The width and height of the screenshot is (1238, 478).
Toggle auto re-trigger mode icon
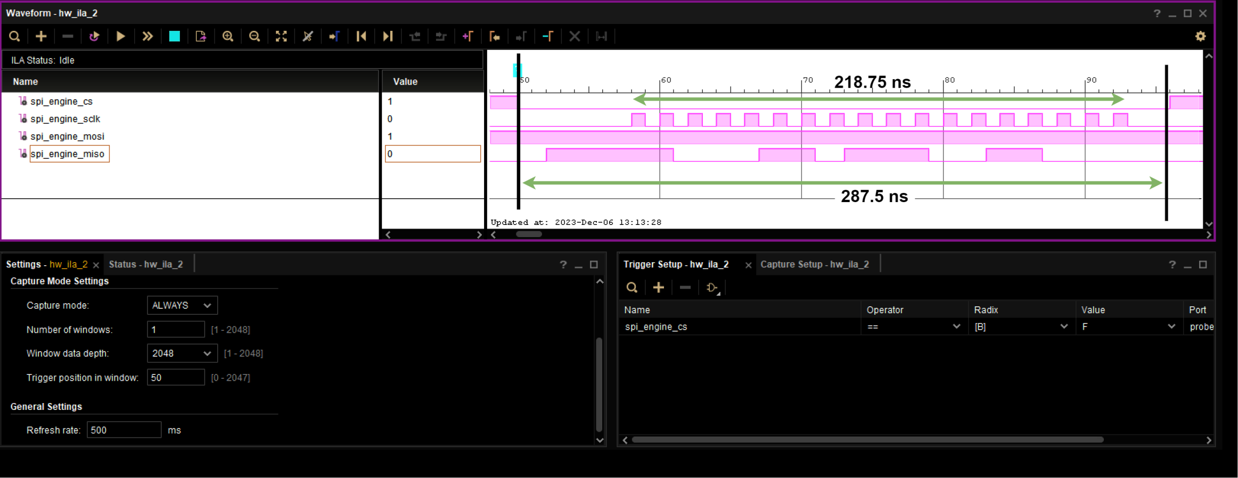(x=94, y=36)
